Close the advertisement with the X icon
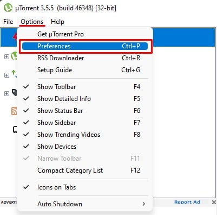 tap(214, 202)
